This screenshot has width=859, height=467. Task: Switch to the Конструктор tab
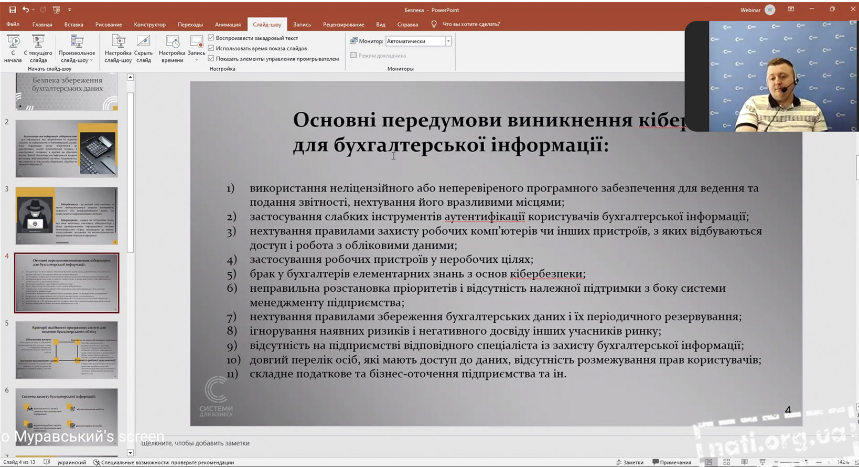149,24
